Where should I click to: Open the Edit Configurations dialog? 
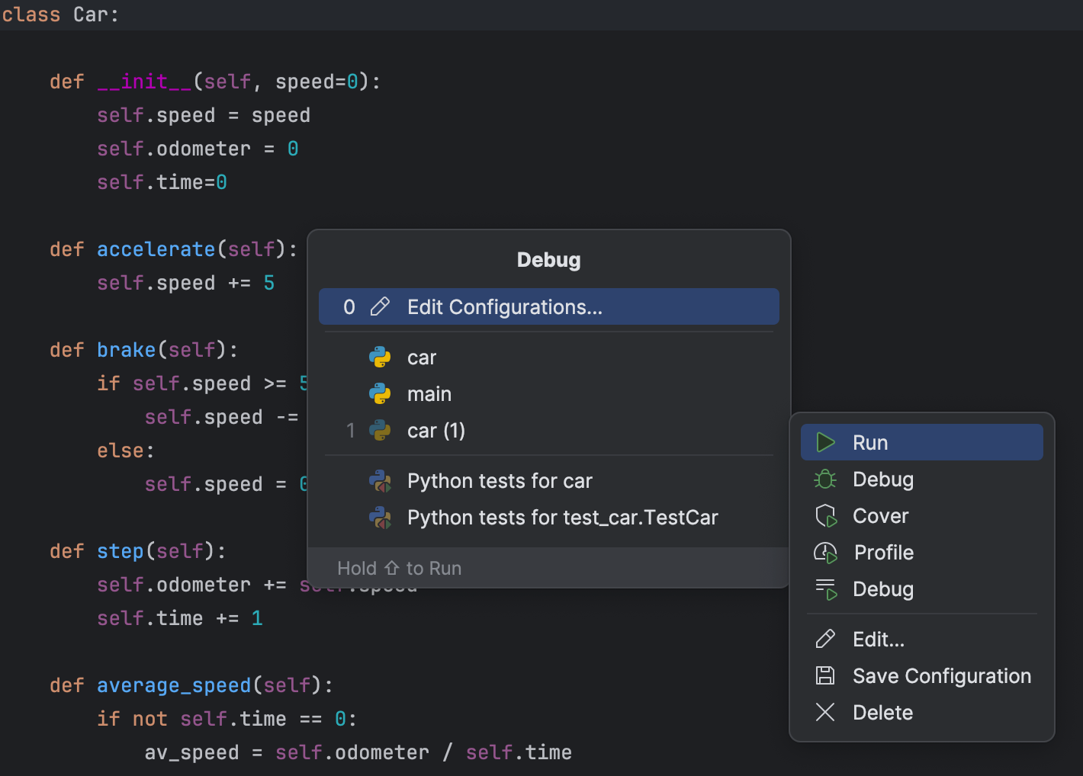tap(505, 306)
